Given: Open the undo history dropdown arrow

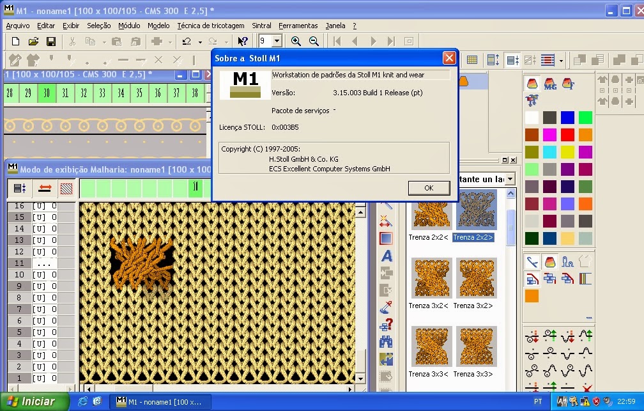Looking at the screenshot, I should (x=200, y=42).
